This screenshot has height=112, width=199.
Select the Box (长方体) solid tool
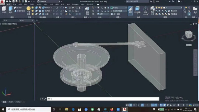point(4,10)
